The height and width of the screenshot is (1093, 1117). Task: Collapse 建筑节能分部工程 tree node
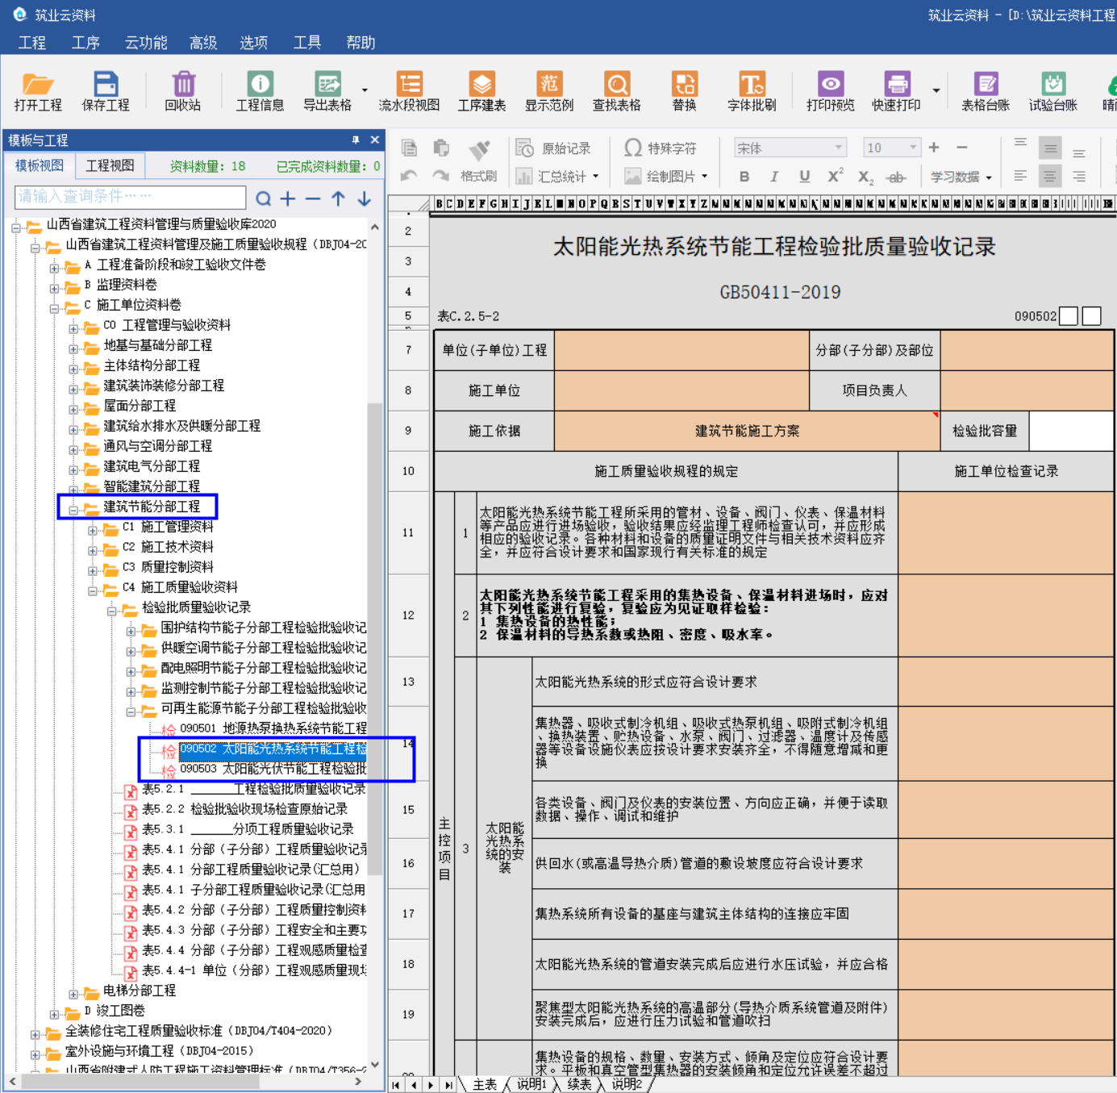pyautogui.click(x=73, y=510)
